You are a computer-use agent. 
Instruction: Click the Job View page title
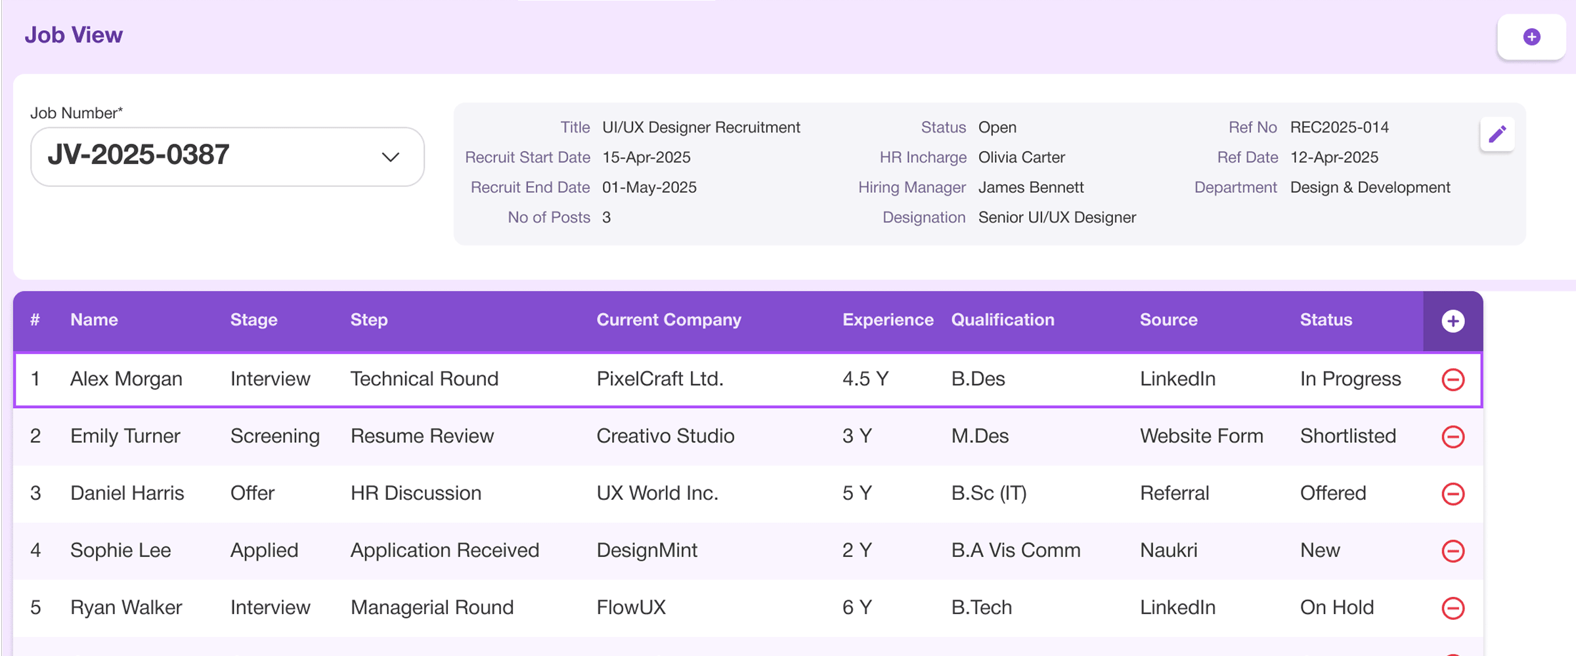point(74,35)
